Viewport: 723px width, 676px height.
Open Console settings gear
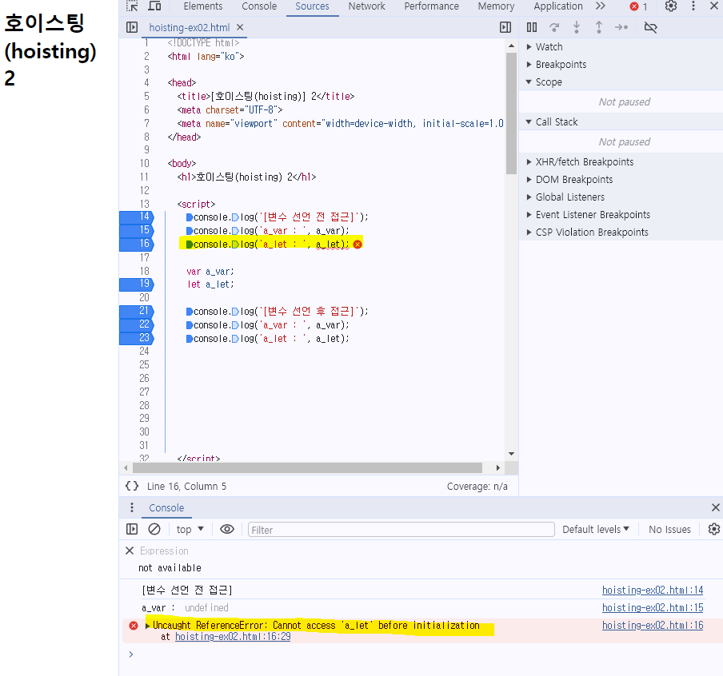714,529
